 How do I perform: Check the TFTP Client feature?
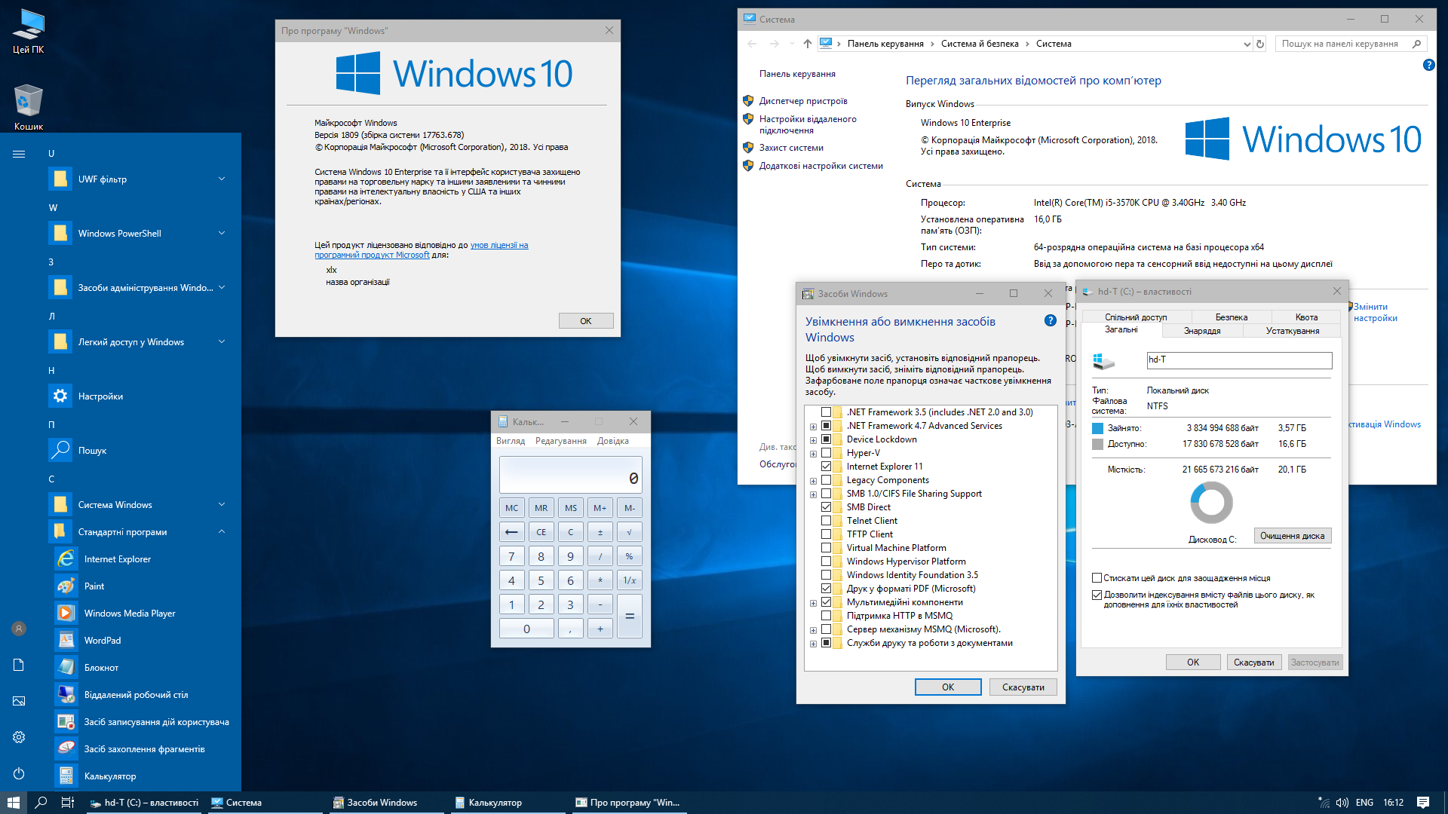click(x=827, y=534)
